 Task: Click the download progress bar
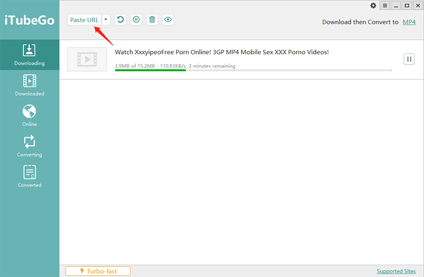click(253, 70)
